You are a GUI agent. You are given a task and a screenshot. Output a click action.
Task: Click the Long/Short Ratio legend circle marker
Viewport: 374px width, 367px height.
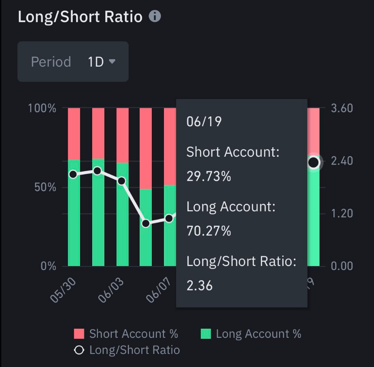[x=79, y=350]
